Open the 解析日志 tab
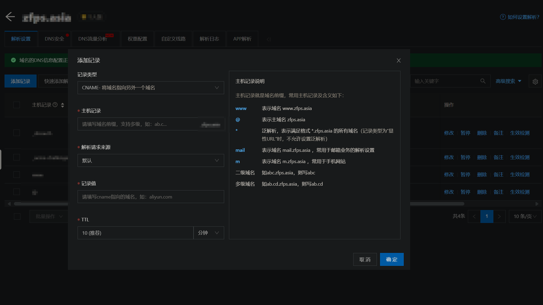The width and height of the screenshot is (543, 305). 209,39
